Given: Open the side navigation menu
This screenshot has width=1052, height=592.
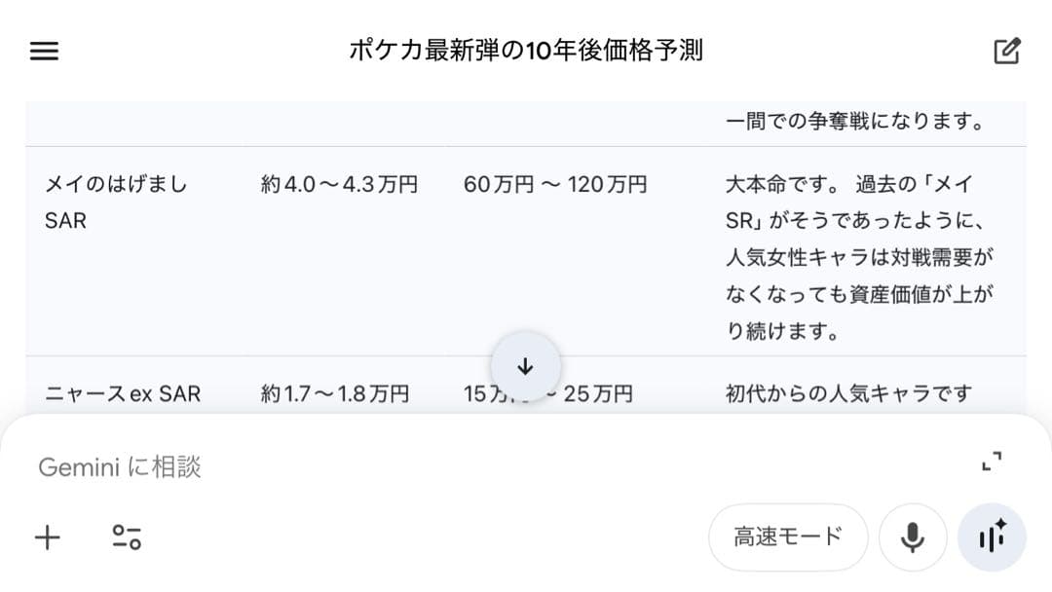Looking at the screenshot, I should tap(44, 51).
